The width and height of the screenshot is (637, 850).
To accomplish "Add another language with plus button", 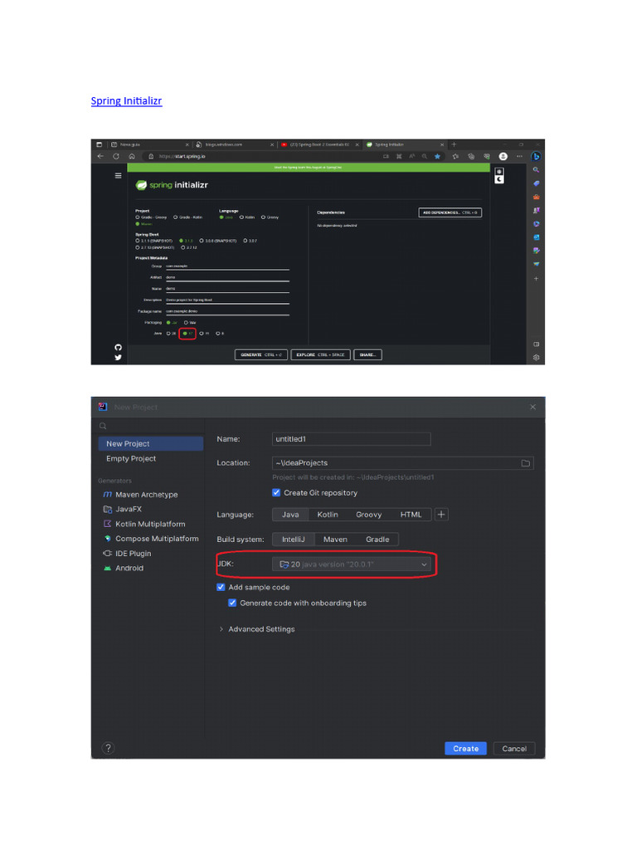I will pyautogui.click(x=441, y=515).
